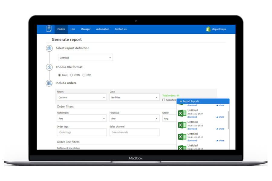This screenshot has width=272, height=181.
Task: Click the Untitled title dated 2018-11-10 17:18
Action: tap(193, 122)
